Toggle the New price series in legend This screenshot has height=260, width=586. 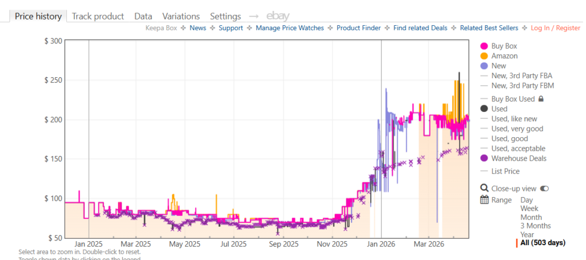pos(498,66)
